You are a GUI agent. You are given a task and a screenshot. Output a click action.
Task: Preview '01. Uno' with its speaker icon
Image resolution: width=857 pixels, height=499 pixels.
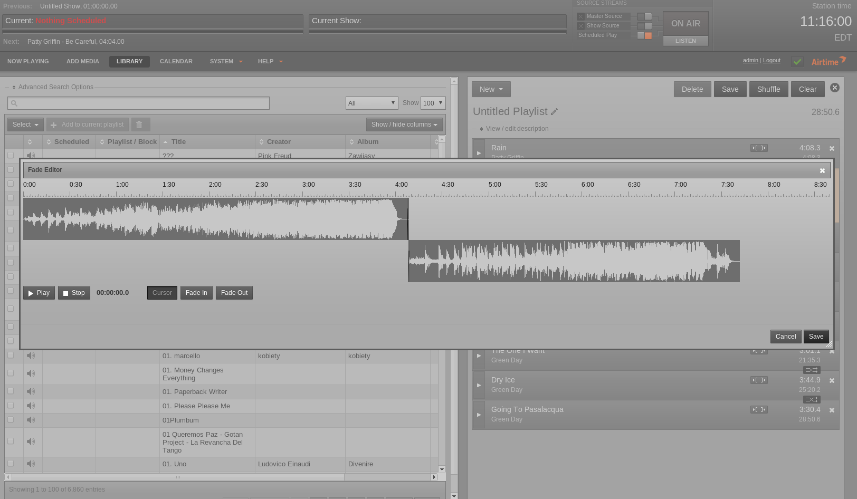point(31,464)
